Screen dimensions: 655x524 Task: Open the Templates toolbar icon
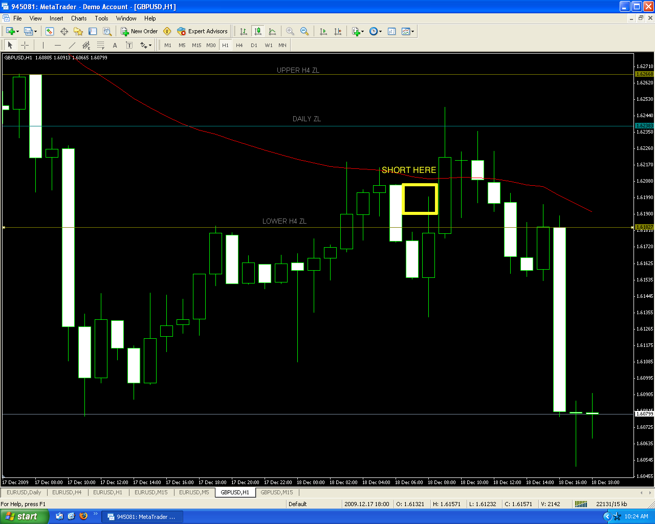pyautogui.click(x=406, y=31)
